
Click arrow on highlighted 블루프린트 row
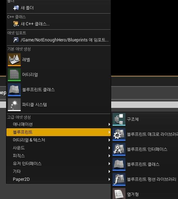point(109,132)
